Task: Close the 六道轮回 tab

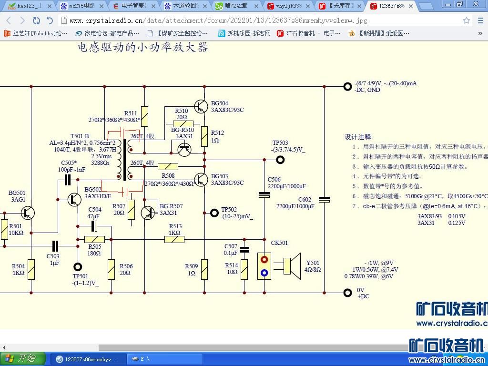Action: click(x=205, y=6)
